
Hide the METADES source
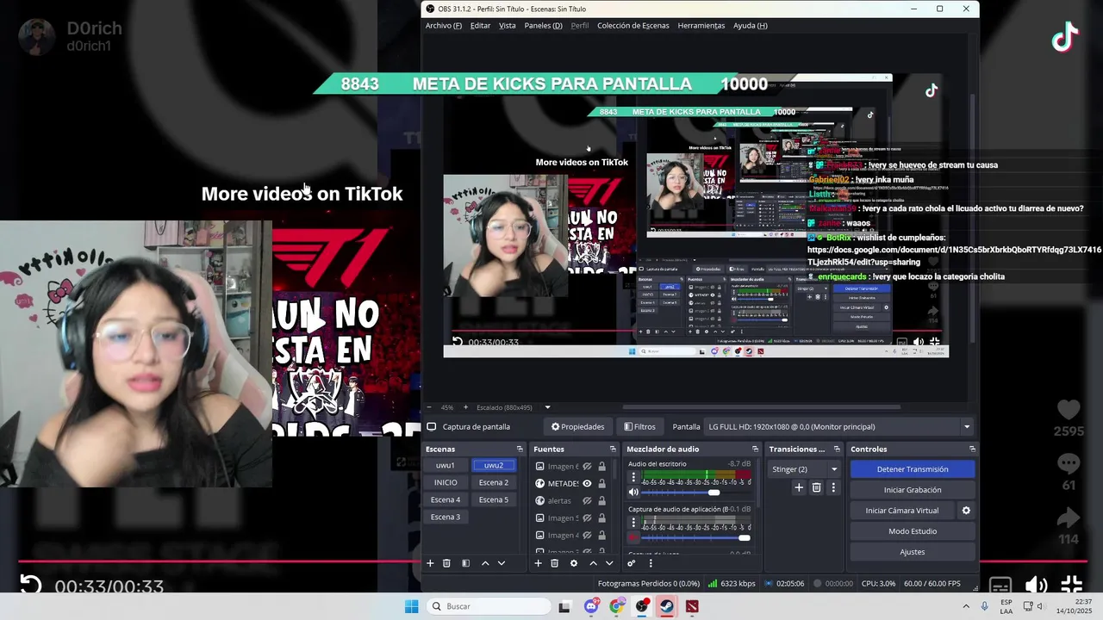point(587,484)
